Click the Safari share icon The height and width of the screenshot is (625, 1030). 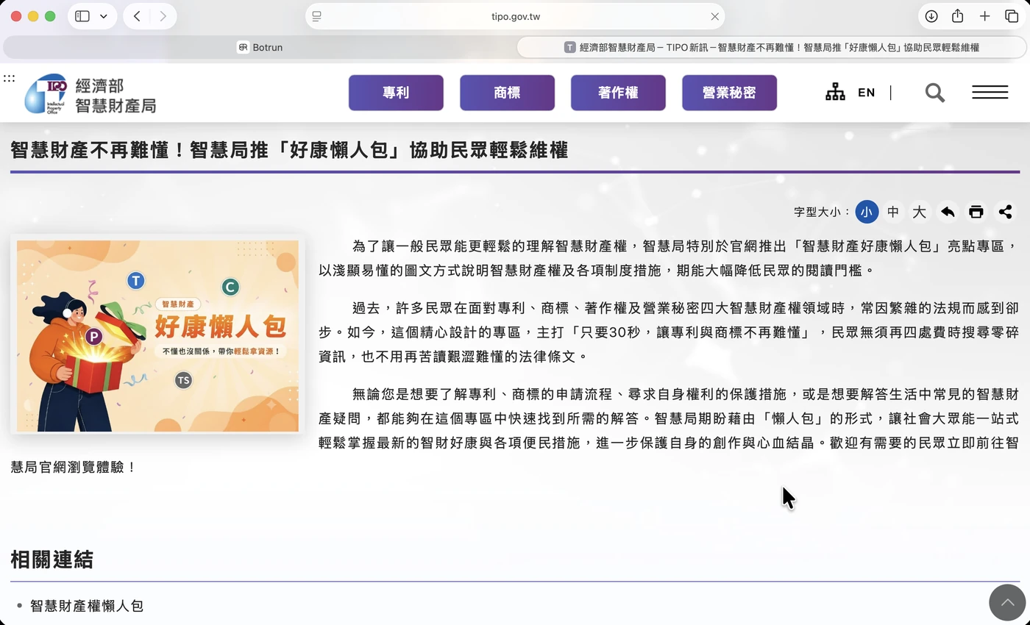click(x=957, y=16)
